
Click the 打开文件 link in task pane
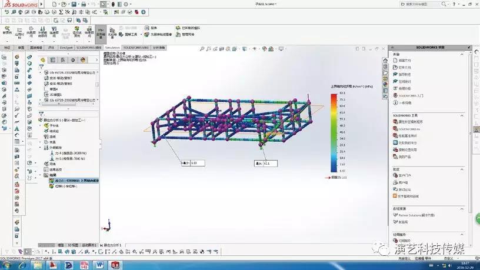tap(402, 67)
